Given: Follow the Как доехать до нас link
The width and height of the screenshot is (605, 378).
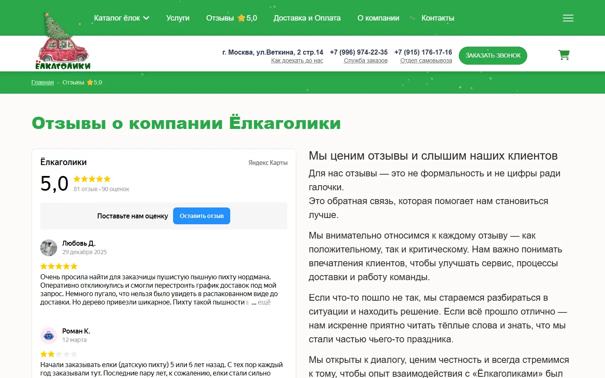Looking at the screenshot, I should (x=297, y=60).
